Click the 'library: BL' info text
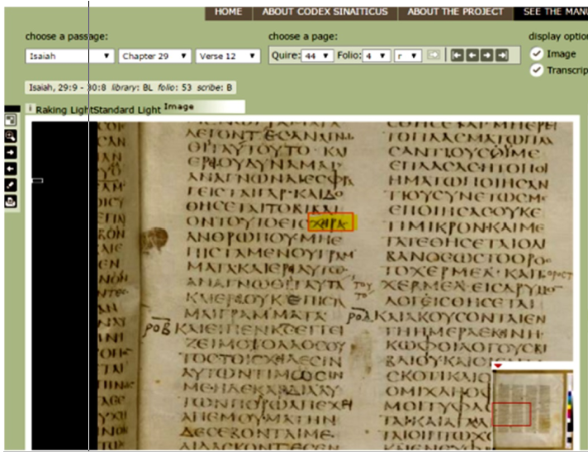588x452 pixels. click(x=132, y=88)
